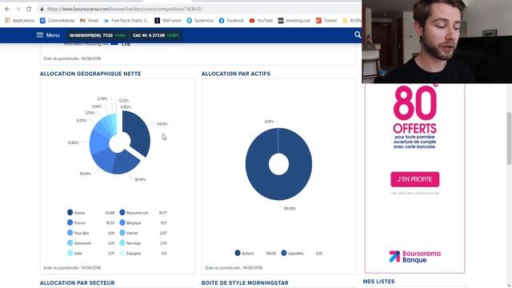Click the Belgique legend color dot
This screenshot has width=512, height=288.
click(122, 222)
